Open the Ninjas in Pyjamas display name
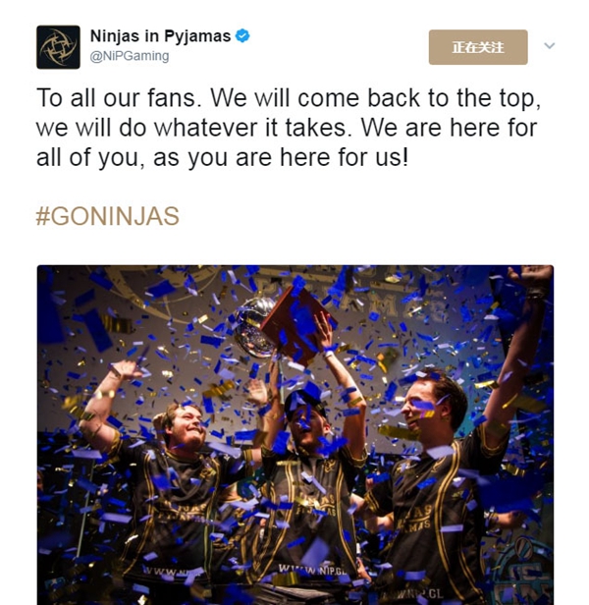Screen dimensions: 589x605 click(x=160, y=36)
